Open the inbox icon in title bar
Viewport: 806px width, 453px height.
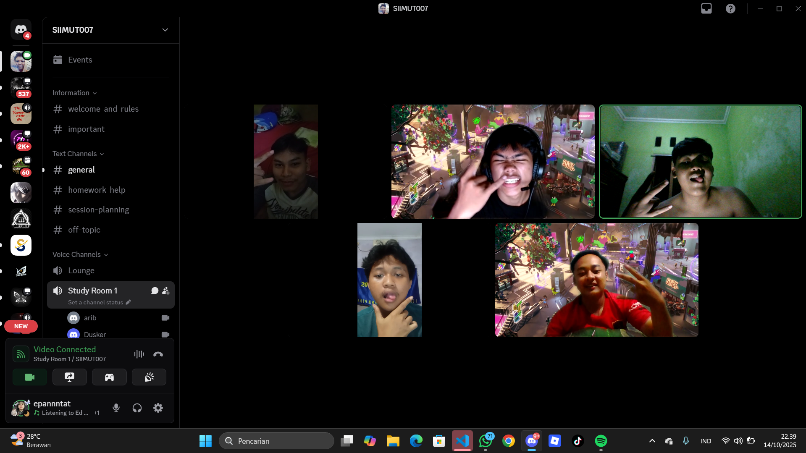[706, 8]
